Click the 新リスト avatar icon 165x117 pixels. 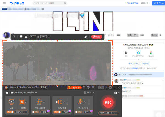coord(116,75)
